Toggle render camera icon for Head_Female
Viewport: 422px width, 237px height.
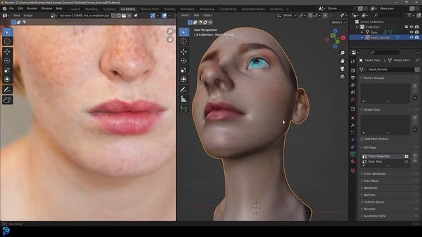tap(417, 38)
